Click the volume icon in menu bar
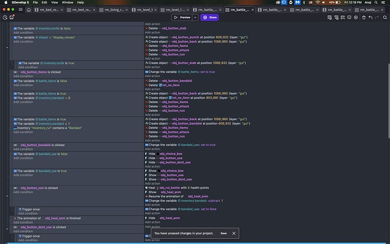 pyautogui.click(x=324, y=2)
